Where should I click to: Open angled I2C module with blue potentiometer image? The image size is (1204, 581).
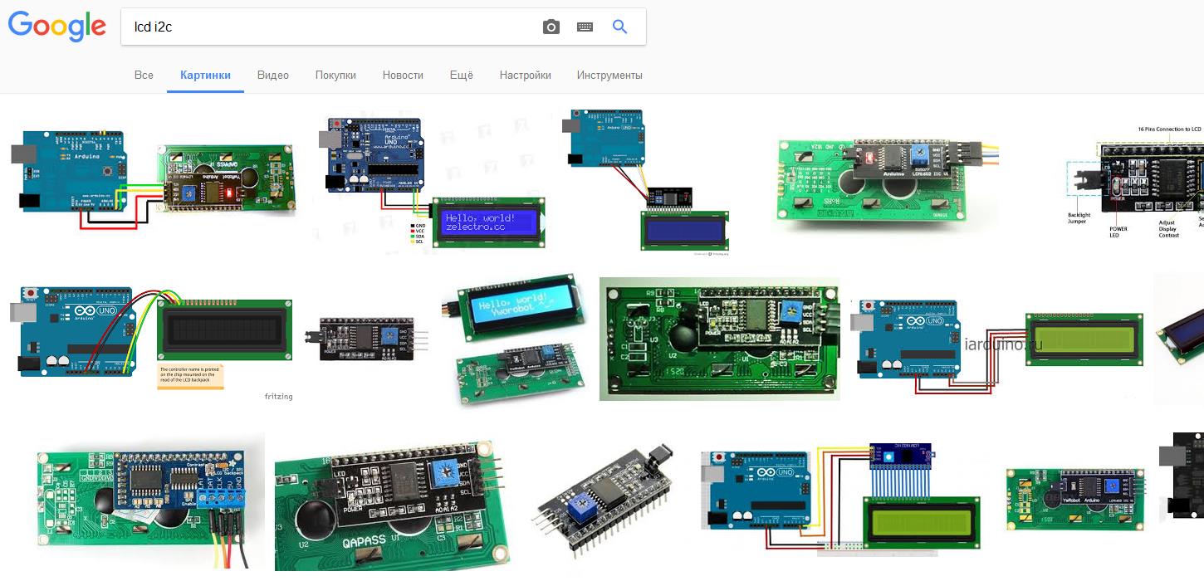point(605,501)
